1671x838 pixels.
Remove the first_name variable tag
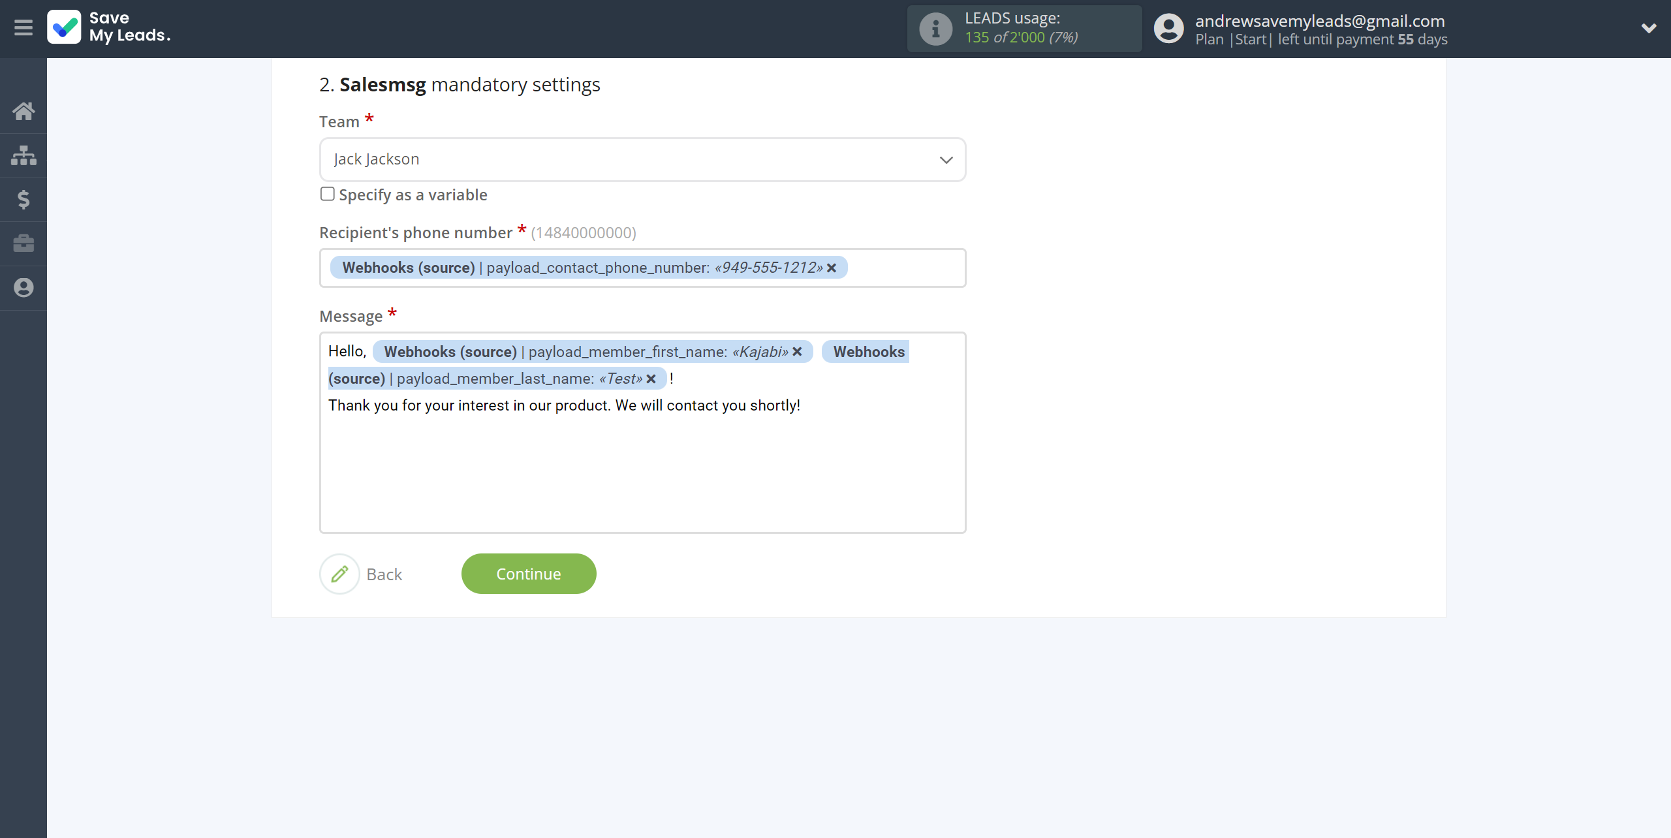pos(797,352)
